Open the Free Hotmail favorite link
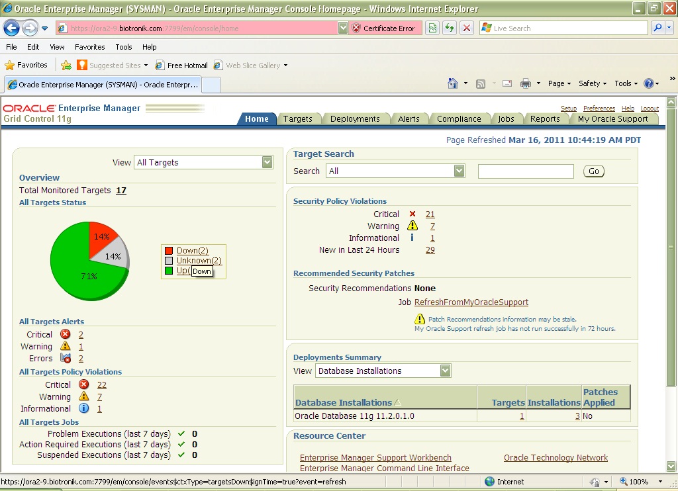 tap(181, 66)
